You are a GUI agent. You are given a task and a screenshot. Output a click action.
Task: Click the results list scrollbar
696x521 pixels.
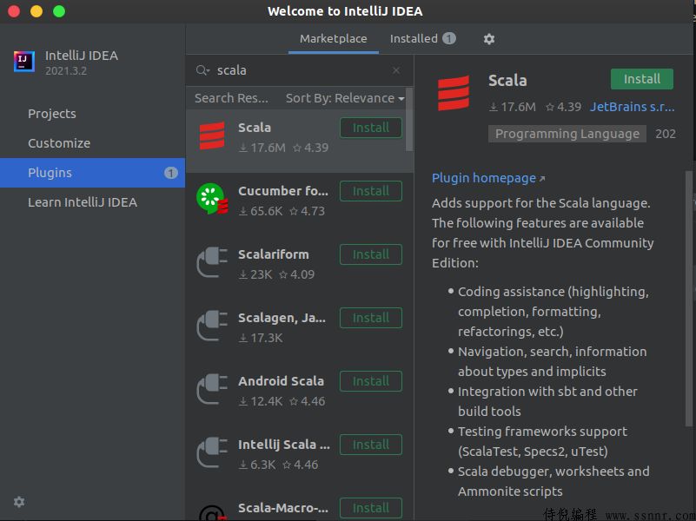click(409, 120)
